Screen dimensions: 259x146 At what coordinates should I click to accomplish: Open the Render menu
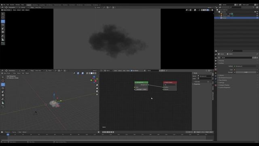[x=12, y=5]
